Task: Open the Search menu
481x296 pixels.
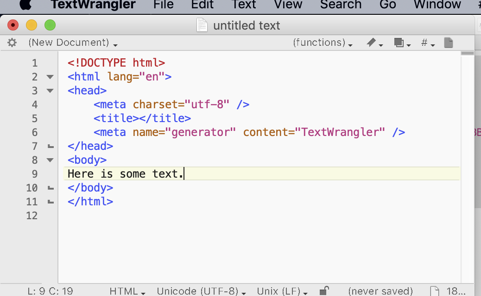Action: click(x=341, y=5)
